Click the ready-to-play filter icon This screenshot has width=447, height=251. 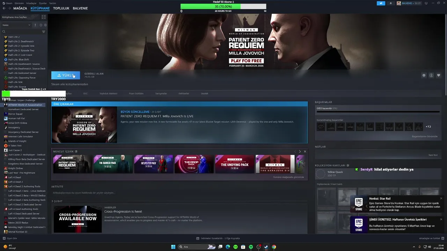click(45, 25)
